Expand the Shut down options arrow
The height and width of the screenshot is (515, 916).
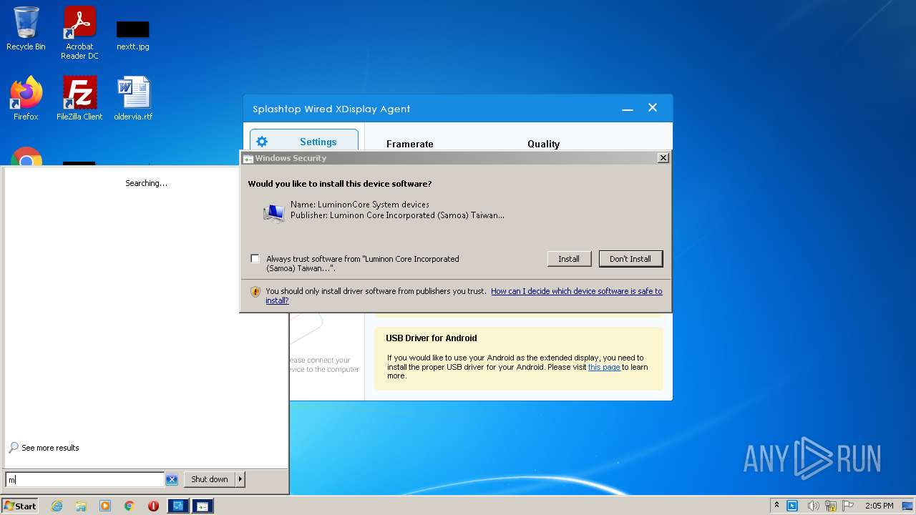240,479
